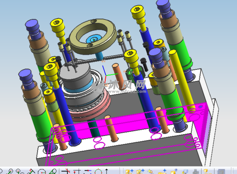Click the greyed-out assembly constraint icon

[196, 172]
